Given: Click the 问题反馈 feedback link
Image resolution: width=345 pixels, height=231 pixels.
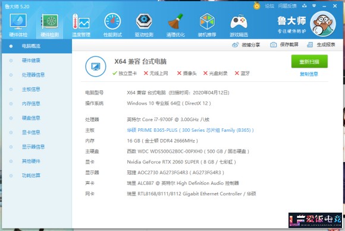Looking at the screenshot, I should point(287,6).
